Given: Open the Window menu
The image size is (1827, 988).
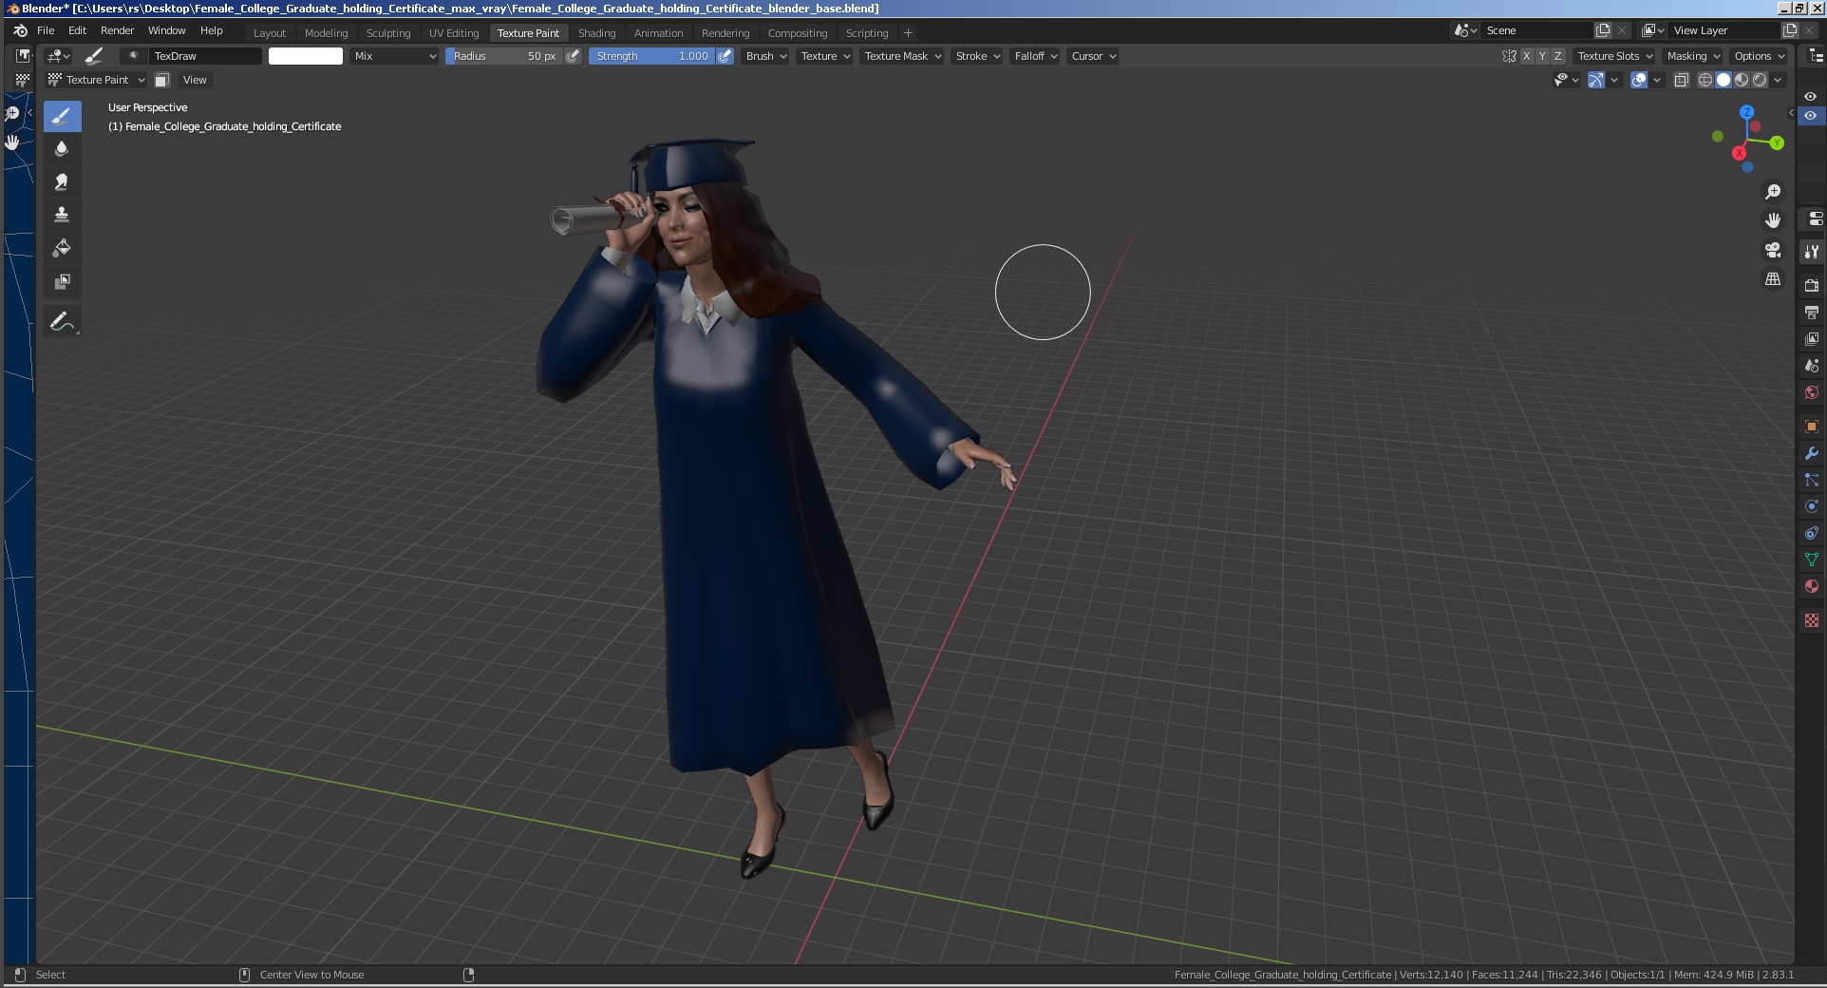Looking at the screenshot, I should [167, 30].
